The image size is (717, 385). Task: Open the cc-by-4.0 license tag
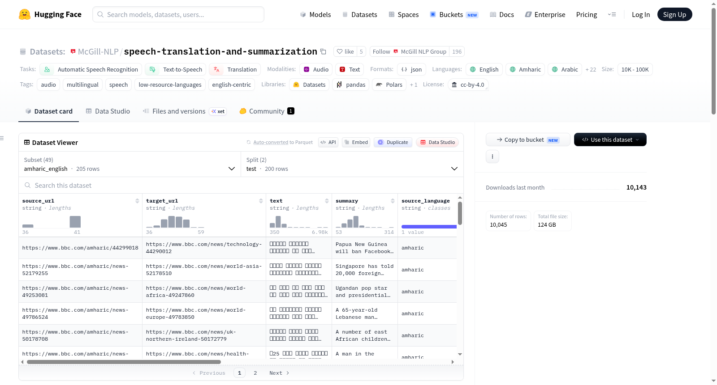[x=468, y=85]
